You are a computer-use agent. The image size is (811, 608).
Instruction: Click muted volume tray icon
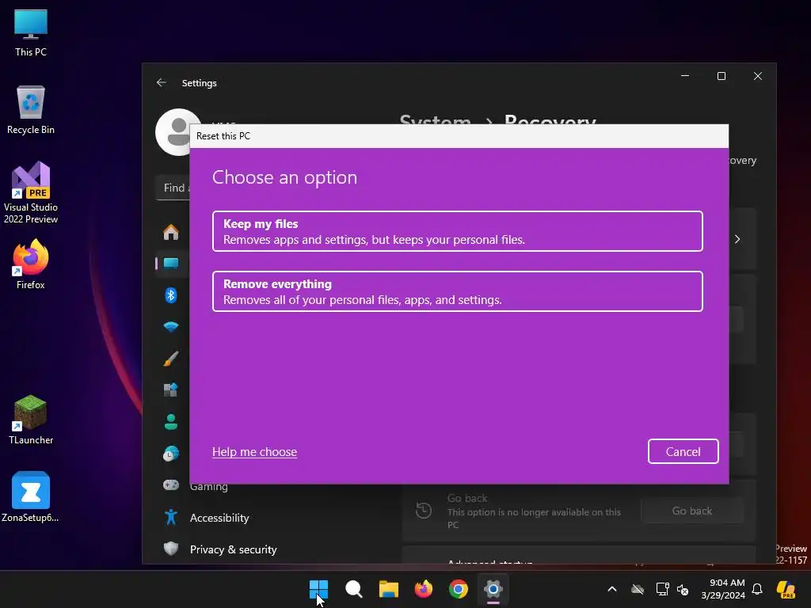[683, 589]
